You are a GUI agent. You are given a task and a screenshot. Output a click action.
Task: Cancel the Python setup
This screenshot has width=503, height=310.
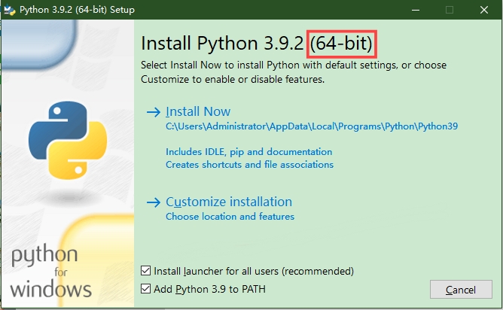461,290
